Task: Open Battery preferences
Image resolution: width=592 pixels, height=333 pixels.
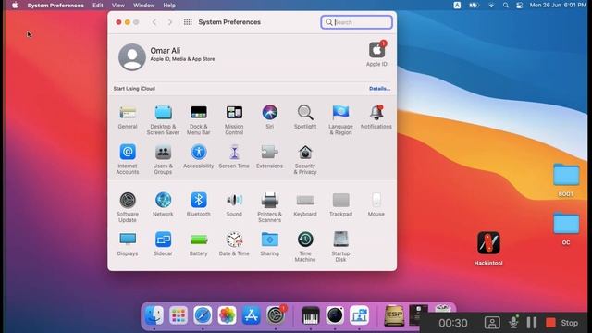Action: 199,244
